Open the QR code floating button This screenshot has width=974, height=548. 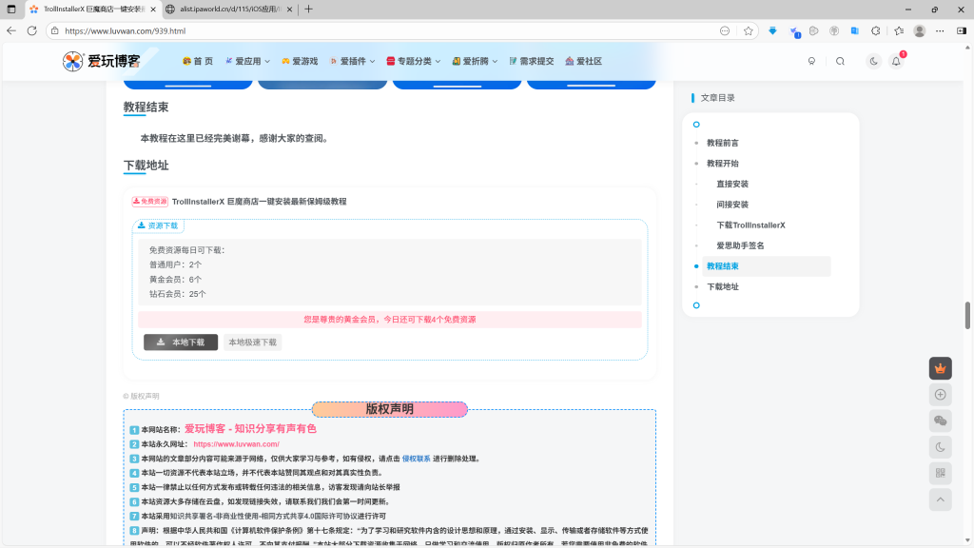(x=941, y=474)
